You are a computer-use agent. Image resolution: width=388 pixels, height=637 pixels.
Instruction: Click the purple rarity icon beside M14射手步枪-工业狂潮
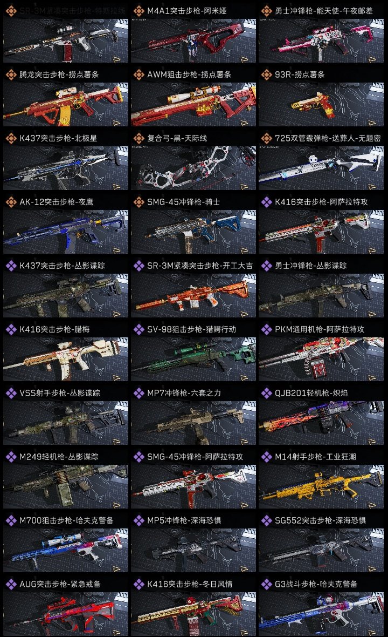click(x=267, y=457)
